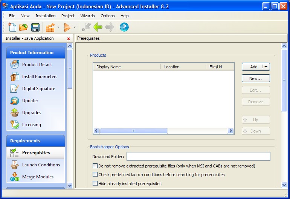Click the Updater globe icon
The height and width of the screenshot is (199, 290).
point(15,101)
